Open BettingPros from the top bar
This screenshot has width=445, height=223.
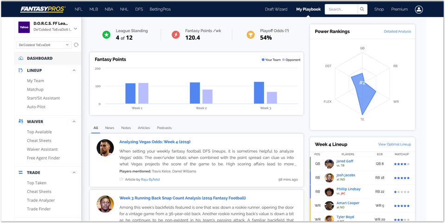[160, 9]
